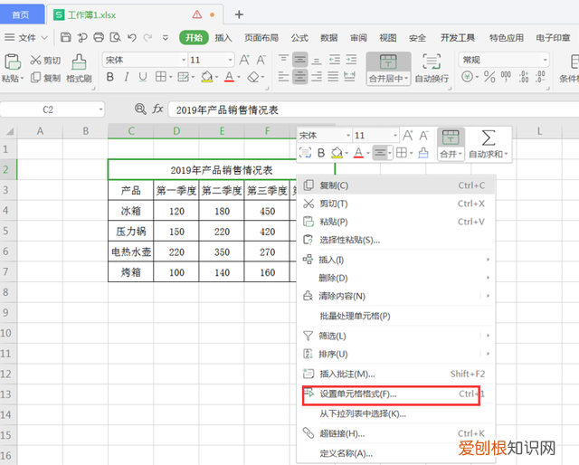The width and height of the screenshot is (579, 465).
Task: Decrease font size in ribbon
Action: [261, 60]
